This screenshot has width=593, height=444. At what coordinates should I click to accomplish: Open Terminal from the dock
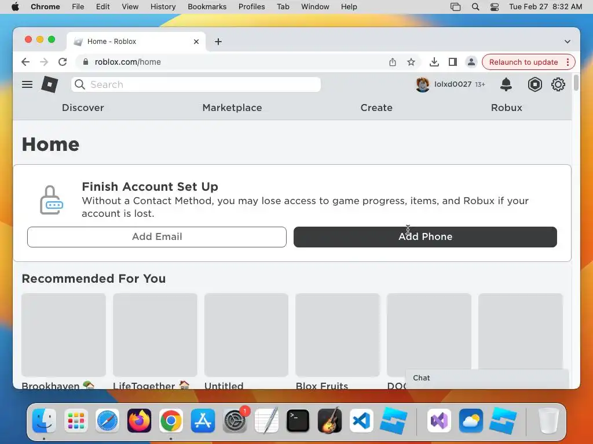click(298, 420)
